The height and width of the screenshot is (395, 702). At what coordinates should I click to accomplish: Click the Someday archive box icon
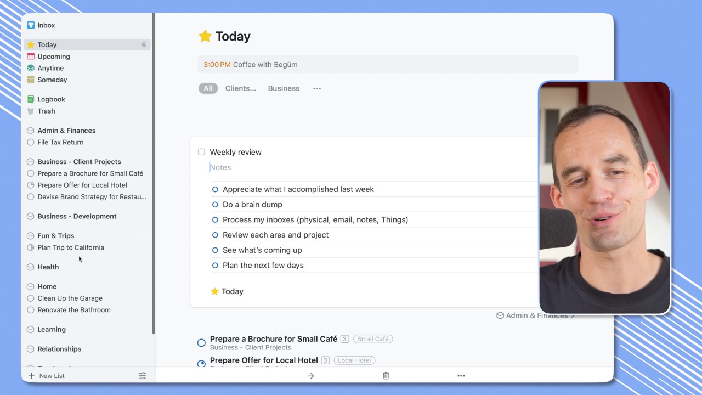pos(31,80)
